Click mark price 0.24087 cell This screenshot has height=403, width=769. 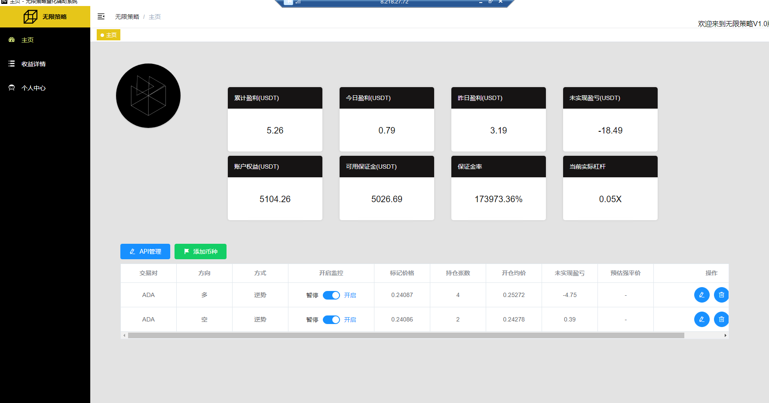click(x=402, y=295)
